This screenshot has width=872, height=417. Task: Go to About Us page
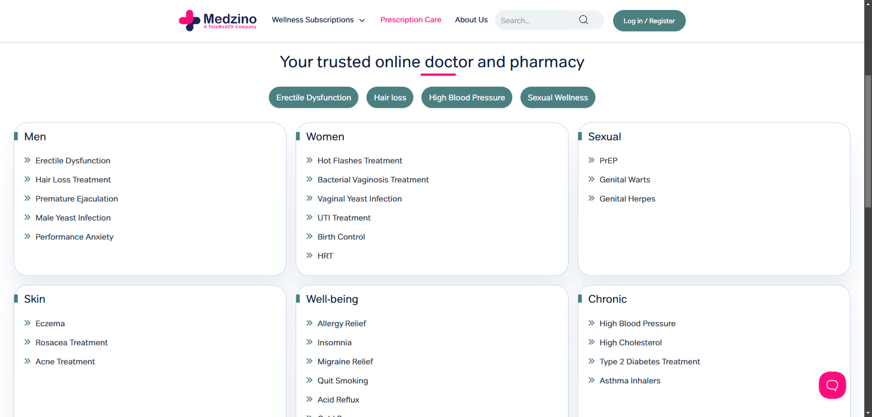click(471, 20)
